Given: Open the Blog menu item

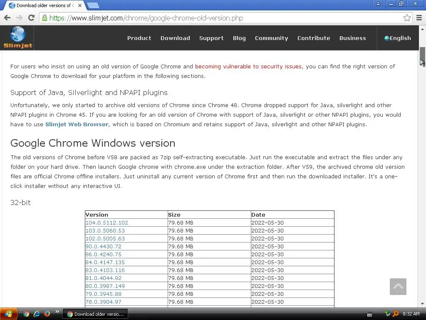Looking at the screenshot, I should (x=239, y=38).
